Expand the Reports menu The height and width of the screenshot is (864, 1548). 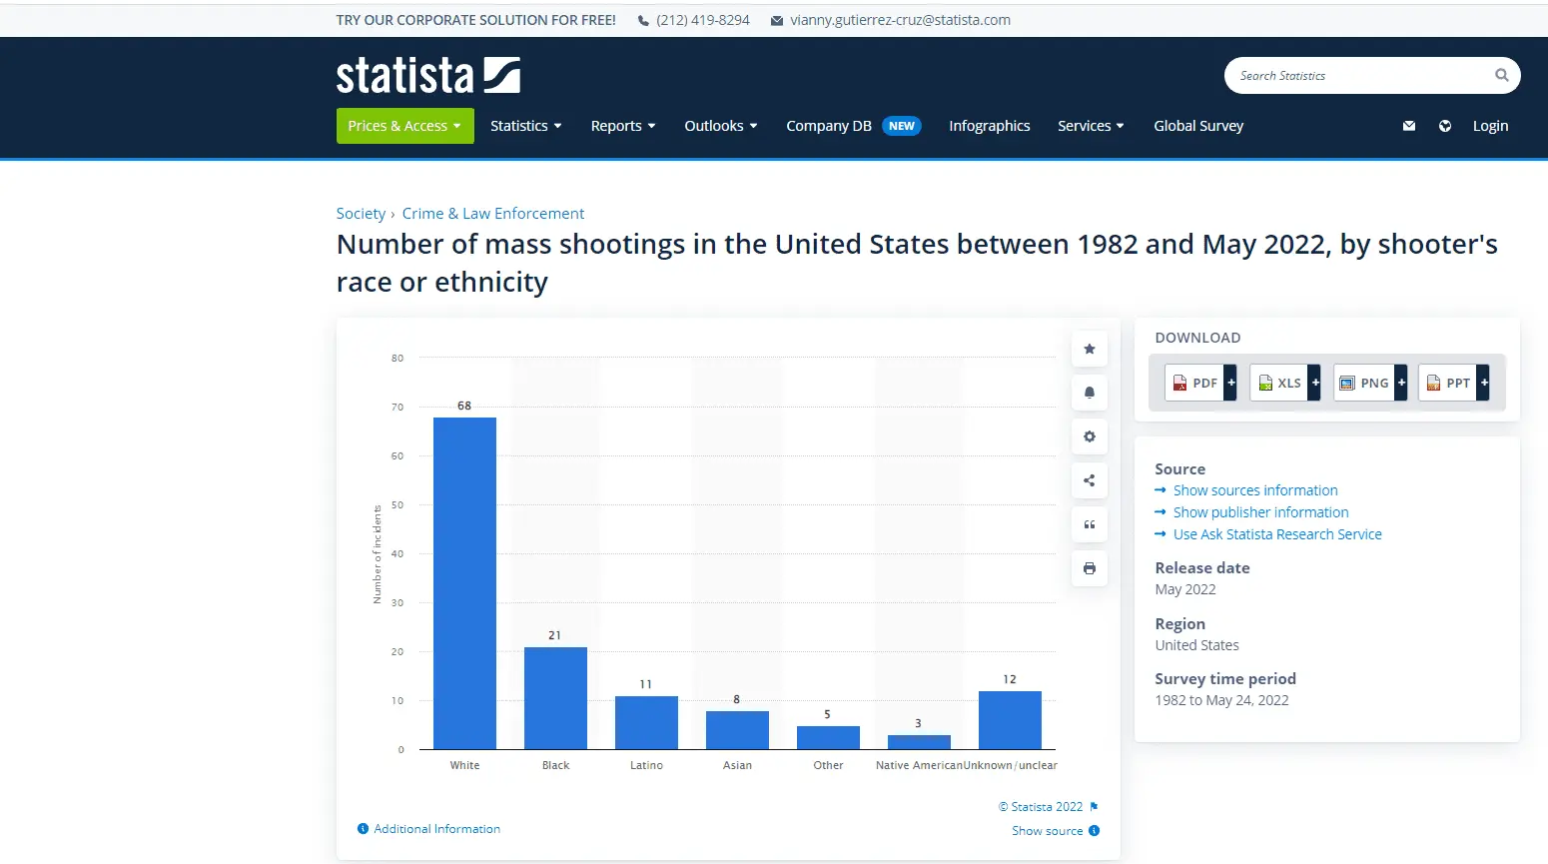pos(622,126)
